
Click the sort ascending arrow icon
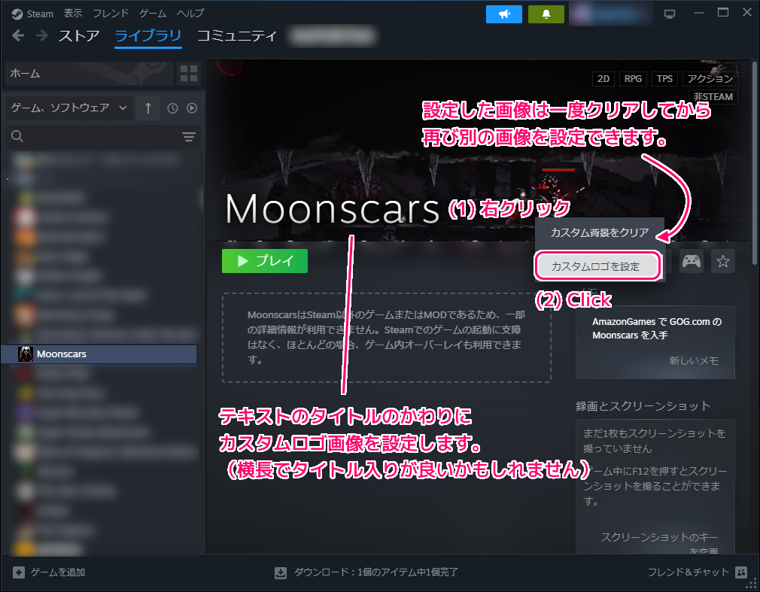[148, 108]
